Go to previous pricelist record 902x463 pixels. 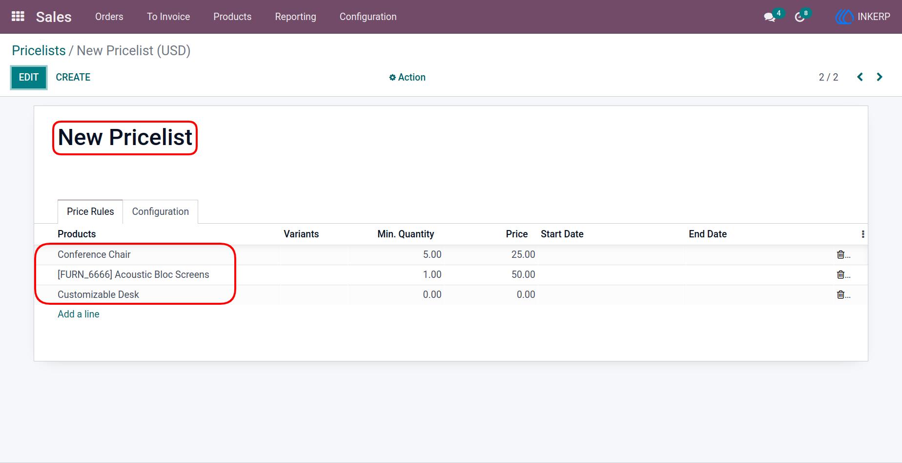coord(860,77)
